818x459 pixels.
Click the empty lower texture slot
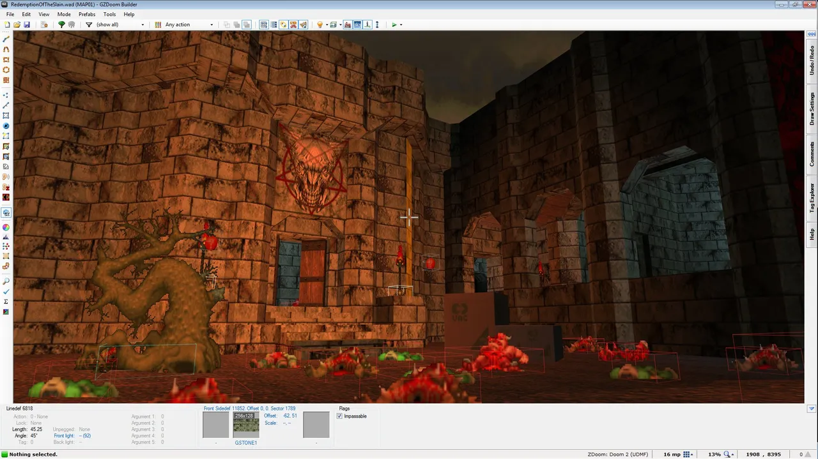[316, 425]
